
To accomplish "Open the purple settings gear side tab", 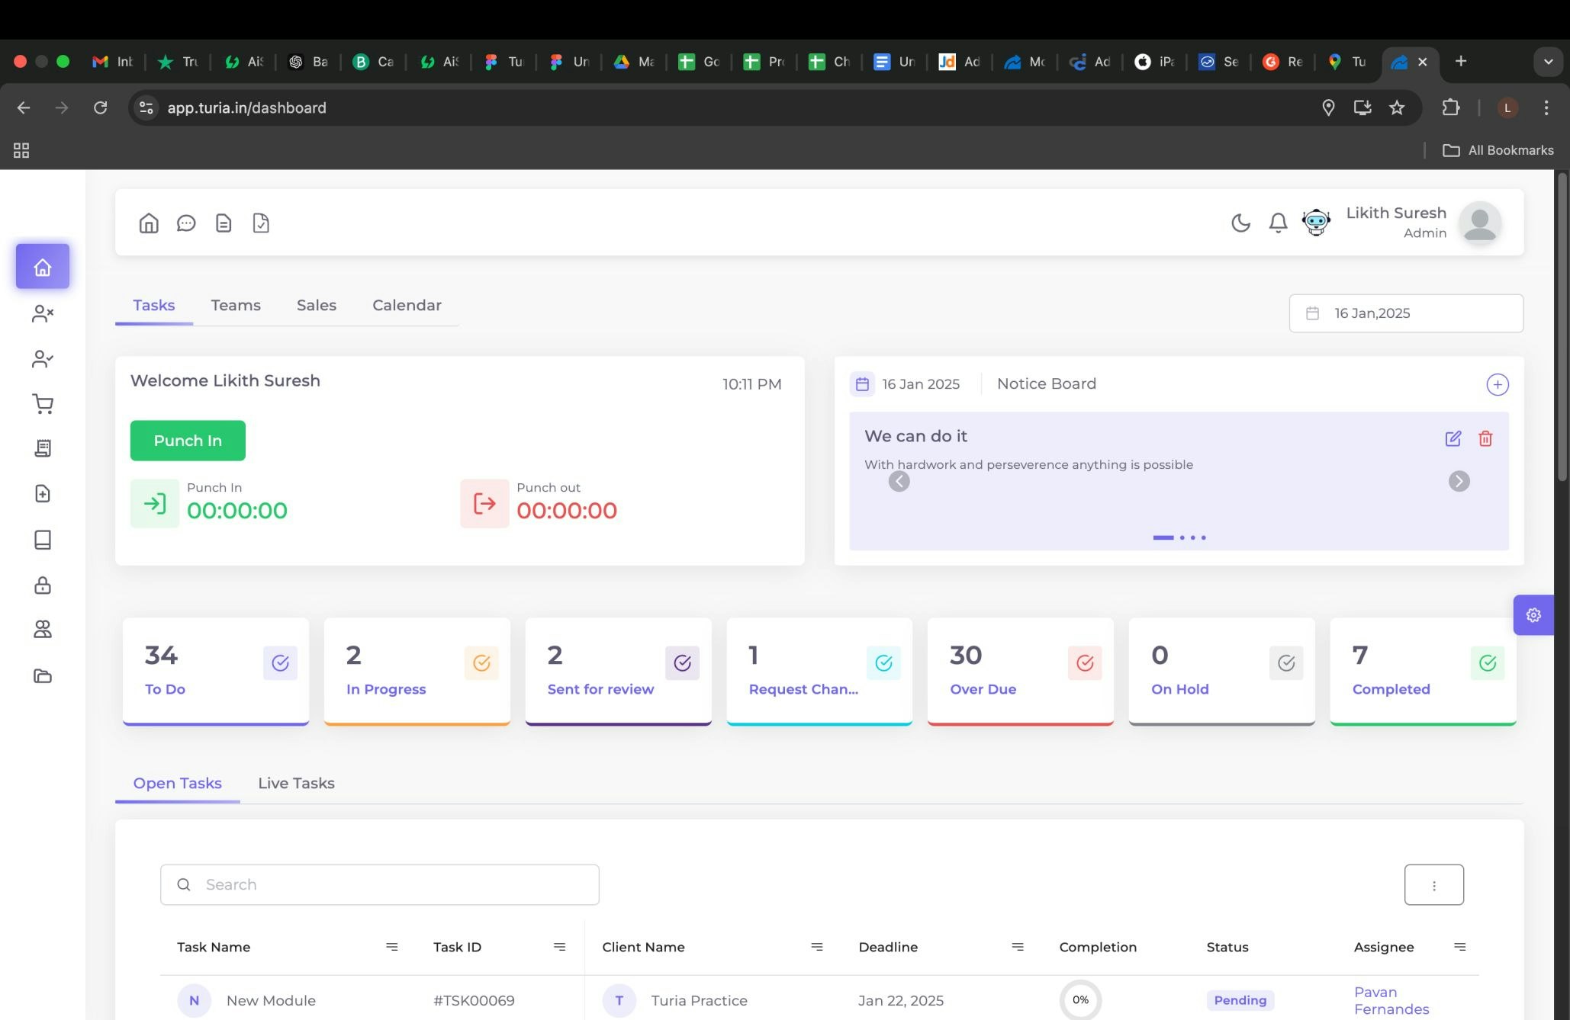I will (x=1533, y=615).
